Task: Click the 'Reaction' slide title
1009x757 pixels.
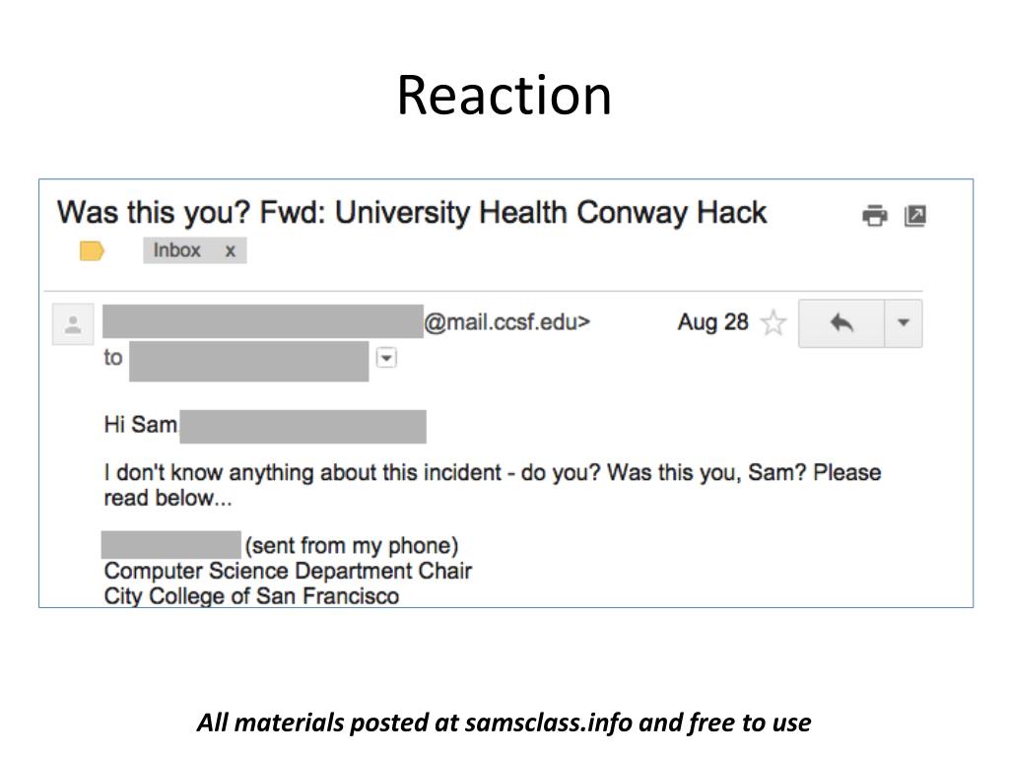Action: [504, 96]
